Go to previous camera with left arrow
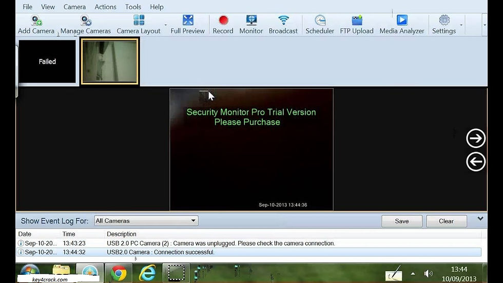The width and height of the screenshot is (503, 283). [476, 161]
